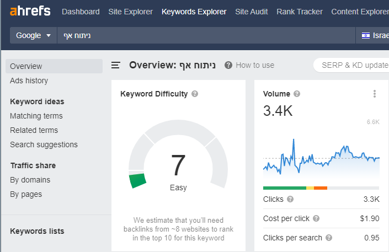Click the $1.90 cost per click value
The image size is (389, 252).
(370, 218)
